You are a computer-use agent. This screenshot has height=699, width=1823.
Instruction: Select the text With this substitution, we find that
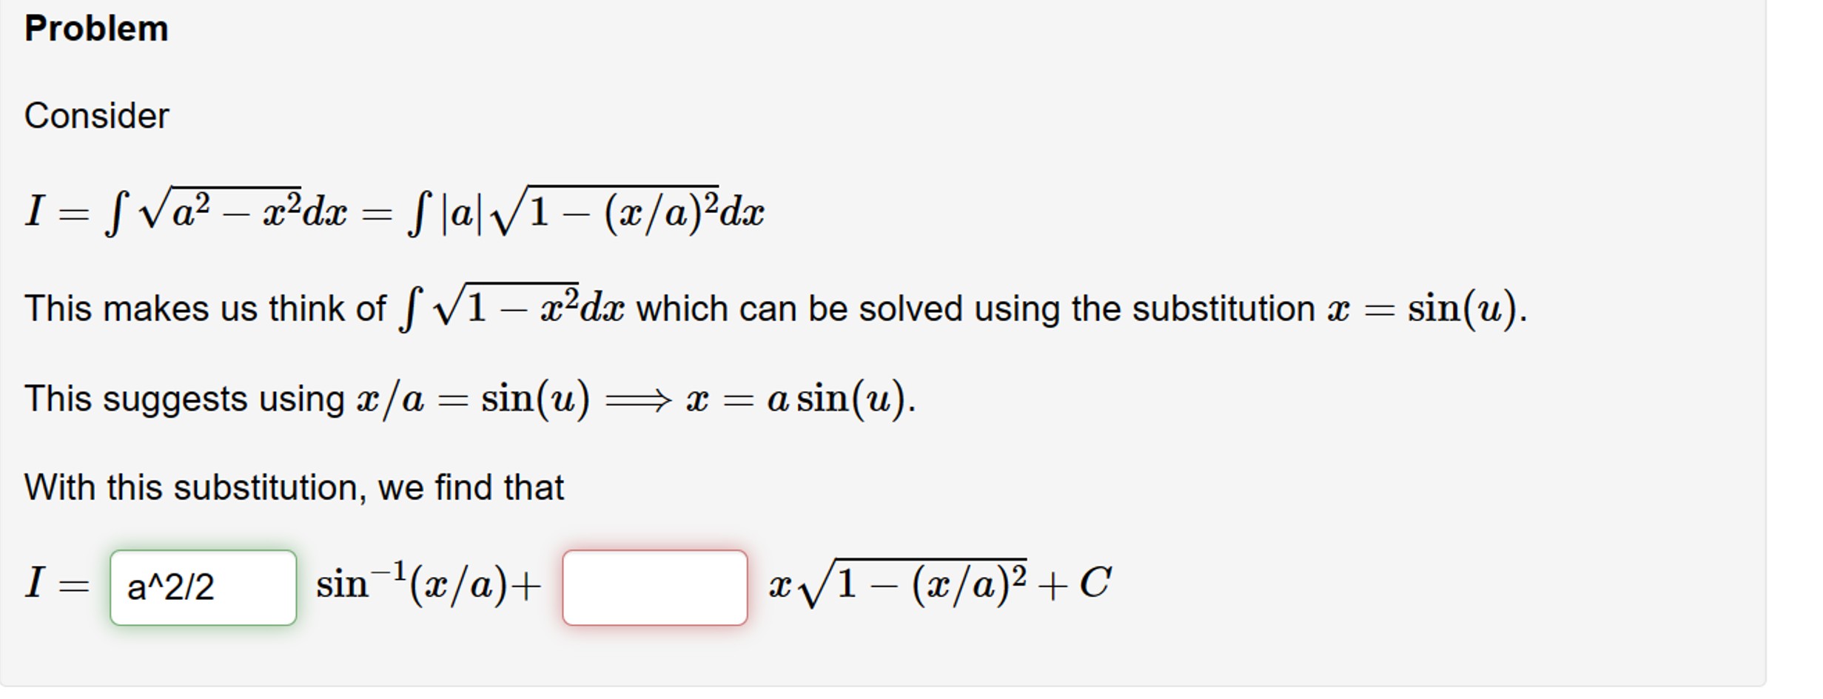292,486
